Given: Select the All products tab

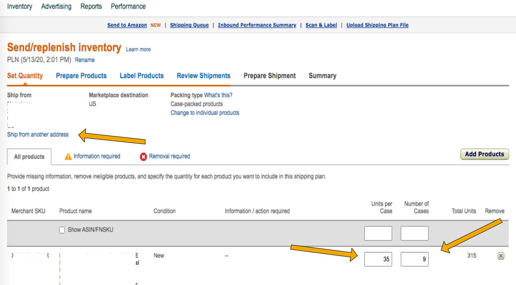Looking at the screenshot, I should tap(29, 157).
